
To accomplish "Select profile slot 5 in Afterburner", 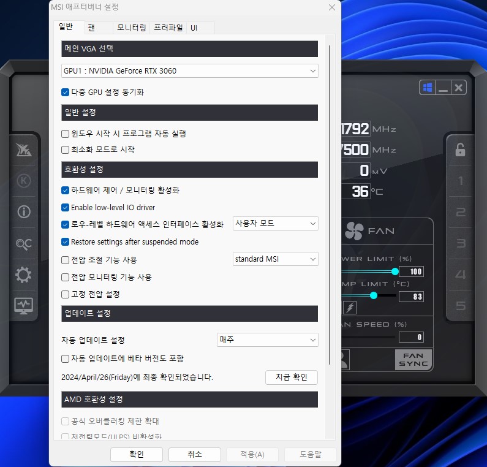I will [461, 305].
